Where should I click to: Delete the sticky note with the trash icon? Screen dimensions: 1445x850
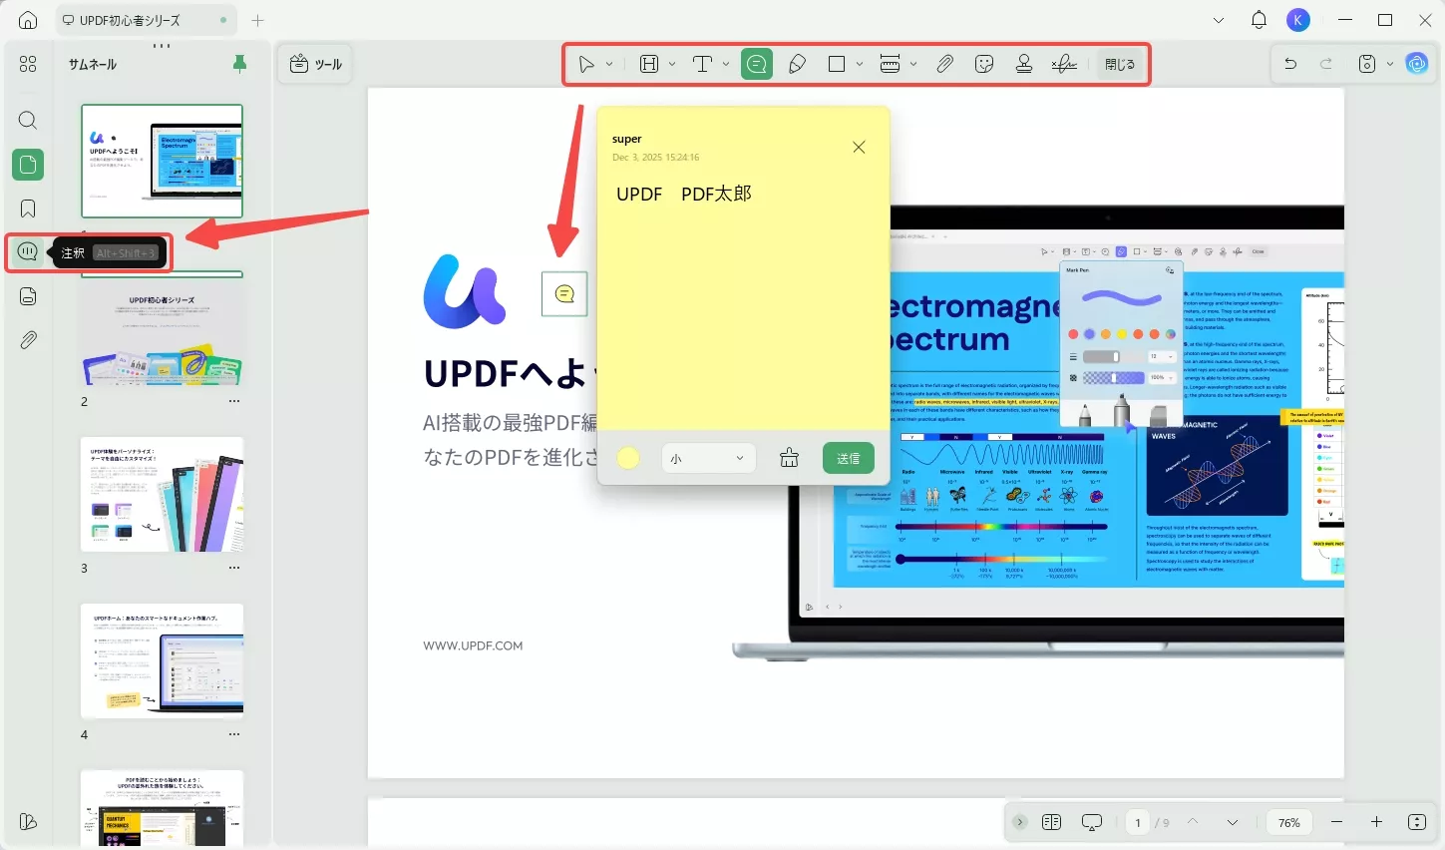(789, 458)
